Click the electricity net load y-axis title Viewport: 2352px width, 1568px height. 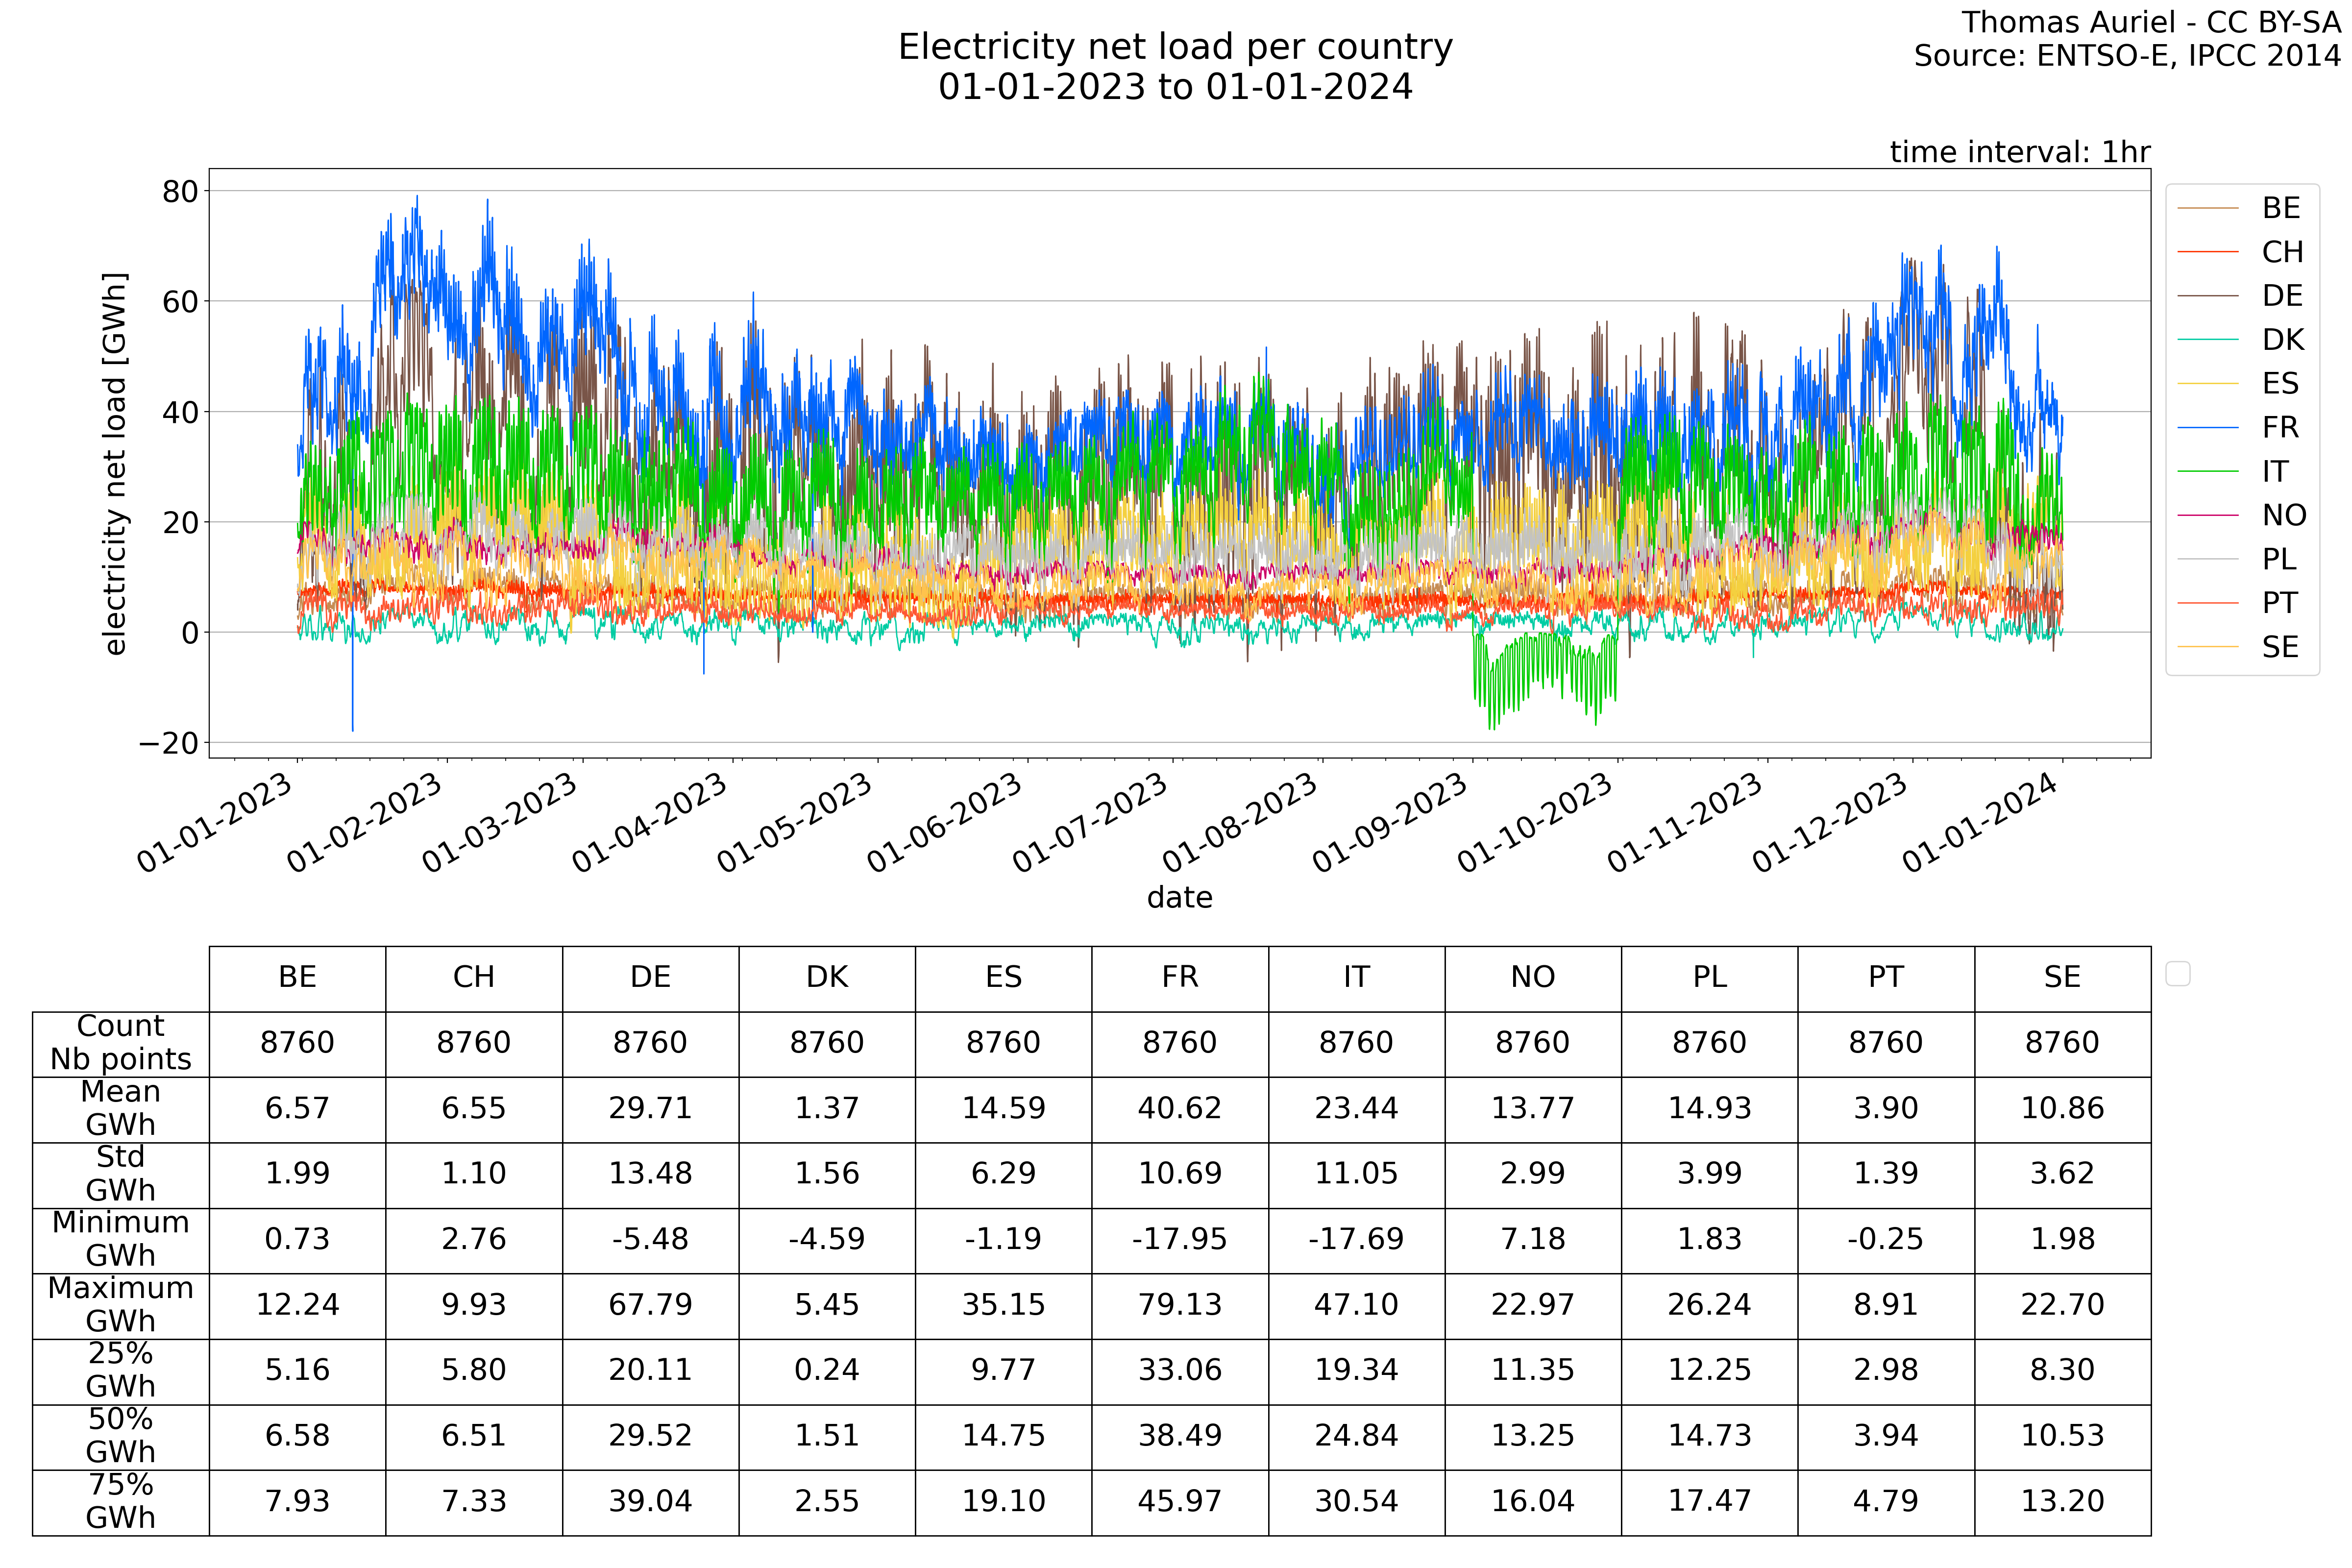click(115, 464)
